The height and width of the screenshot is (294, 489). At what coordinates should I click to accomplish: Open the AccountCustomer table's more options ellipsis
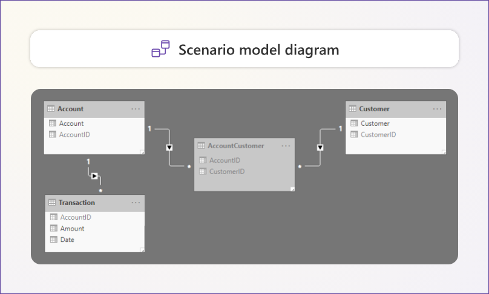286,146
